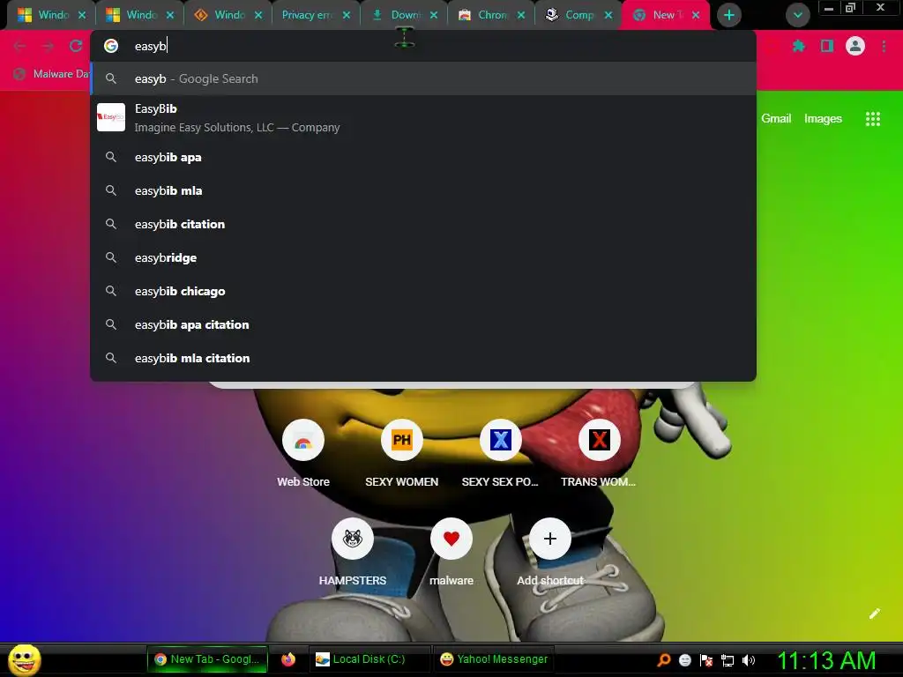Viewport: 903px width, 677px height.
Task: Choose the 'easybib mla citation' suggestion
Action: tap(423, 358)
